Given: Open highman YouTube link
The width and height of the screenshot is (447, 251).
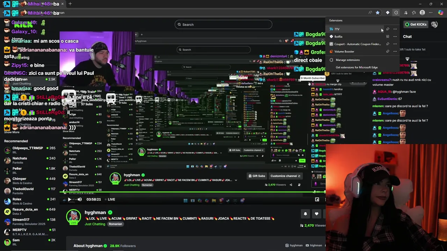Looking at the screenshot, I should (x=314, y=245).
